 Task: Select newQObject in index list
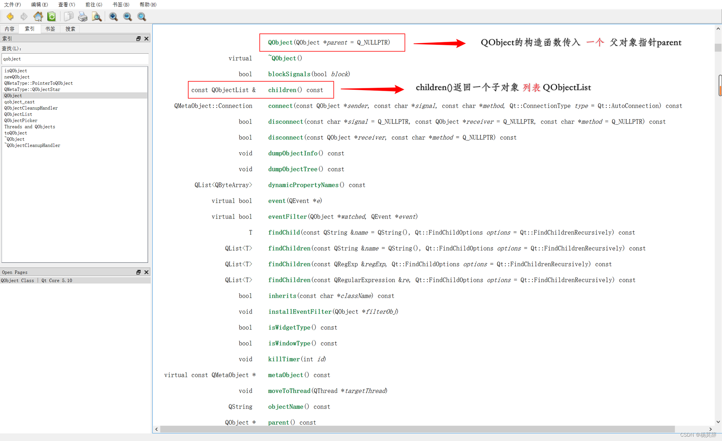tap(17, 77)
